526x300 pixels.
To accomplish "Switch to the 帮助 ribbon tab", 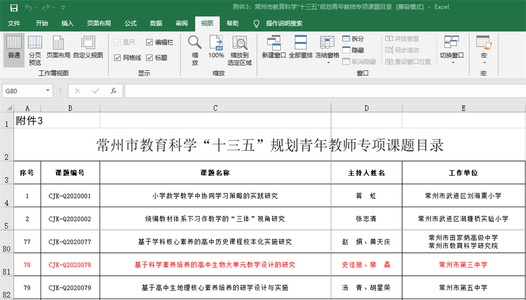I will (233, 24).
